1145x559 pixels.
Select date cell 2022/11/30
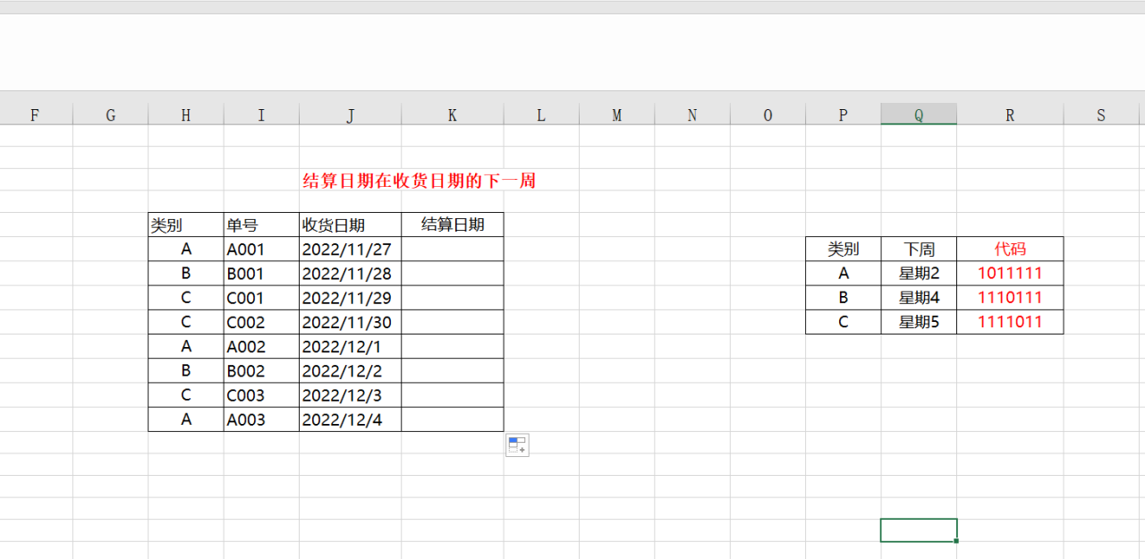pyautogui.click(x=351, y=322)
